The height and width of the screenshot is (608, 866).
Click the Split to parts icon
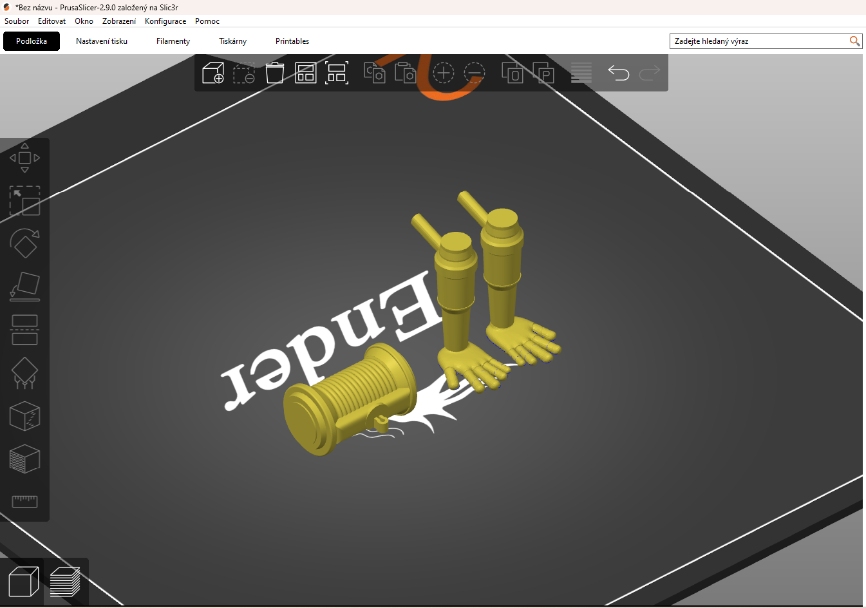pyautogui.click(x=543, y=73)
